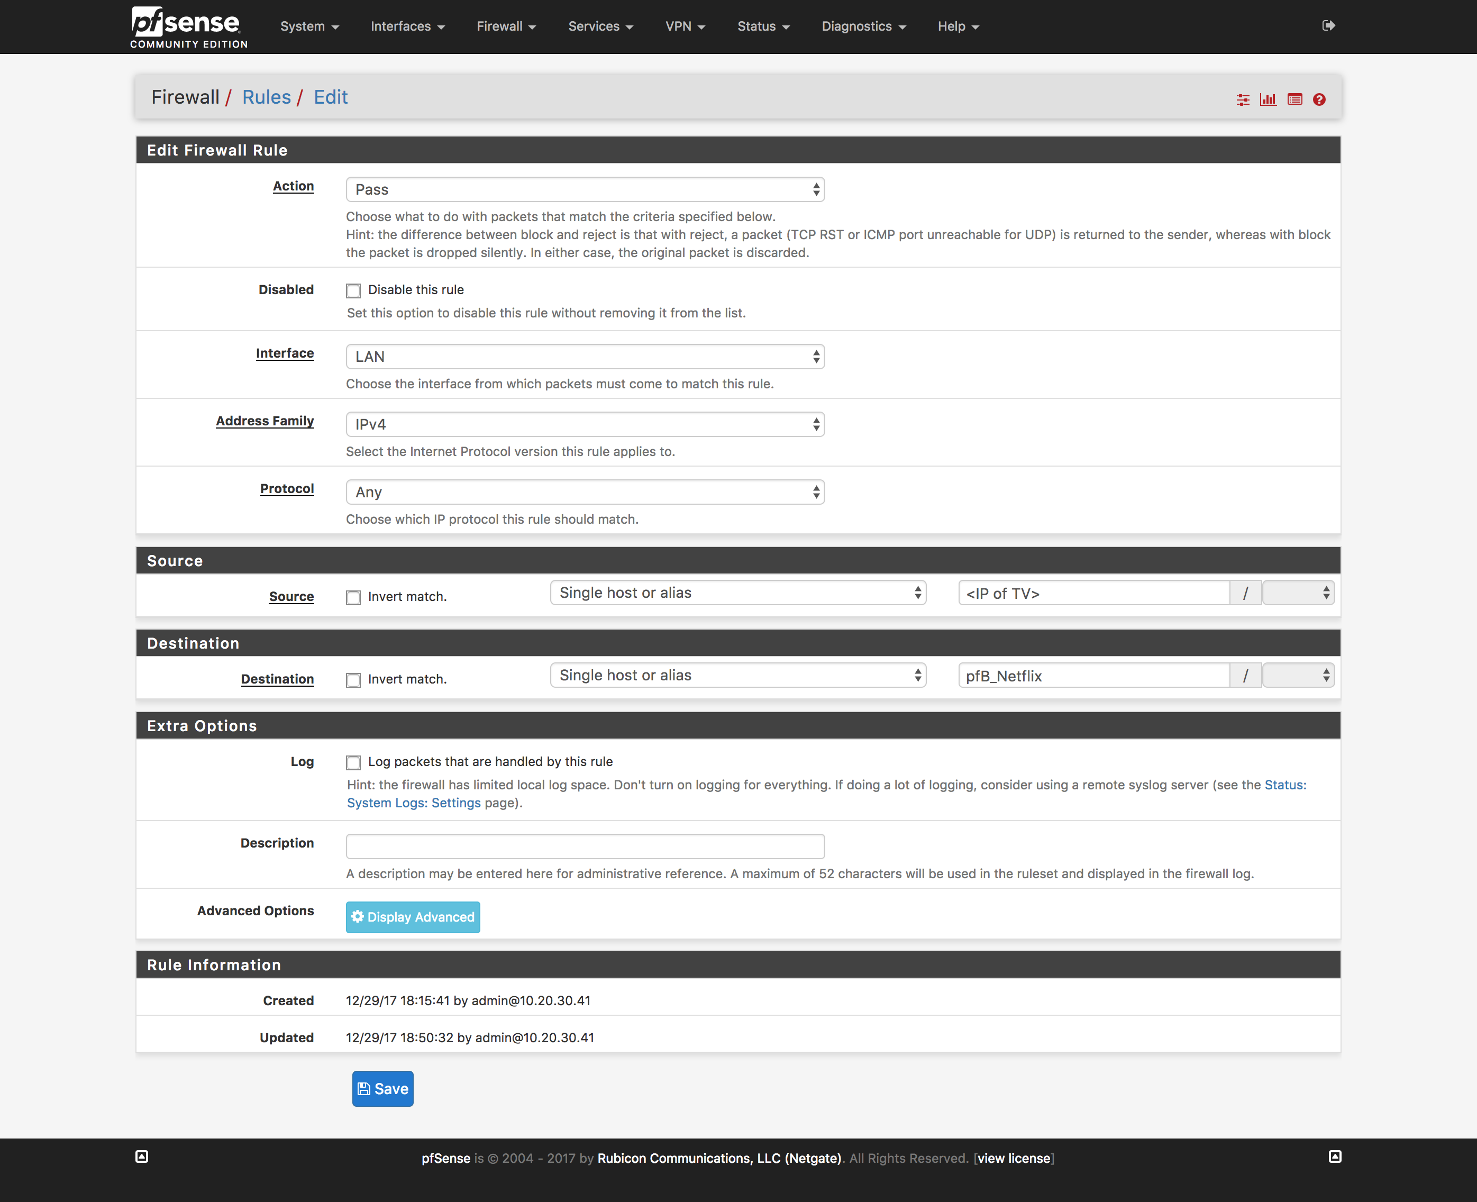Image resolution: width=1477 pixels, height=1202 pixels.
Task: Open the Action dropdown showing Pass
Action: (585, 189)
